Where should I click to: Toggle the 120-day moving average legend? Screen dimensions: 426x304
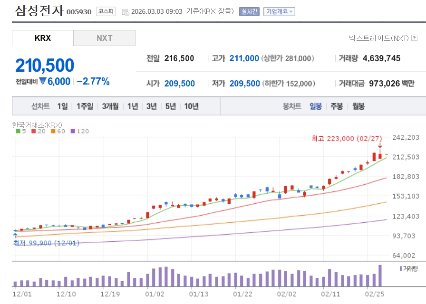(80, 131)
